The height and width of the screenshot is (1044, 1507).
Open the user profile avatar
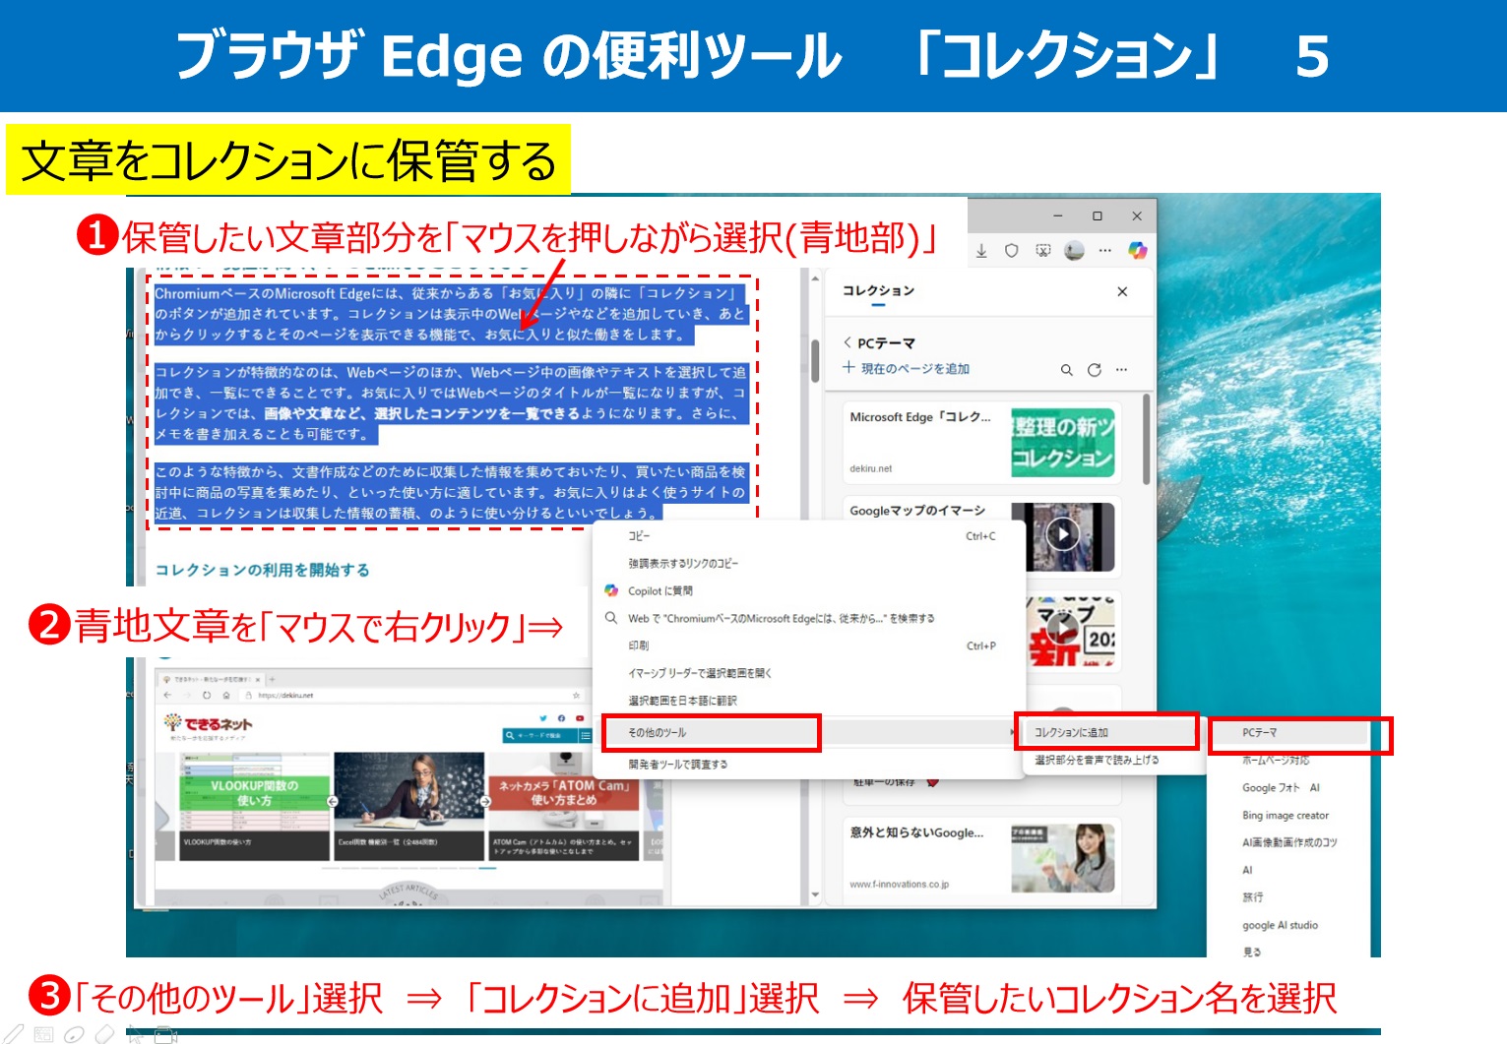tap(1074, 251)
